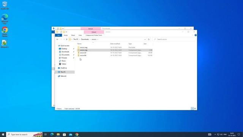Click Properties icon in front window quick access toolbar

(x=61, y=32)
